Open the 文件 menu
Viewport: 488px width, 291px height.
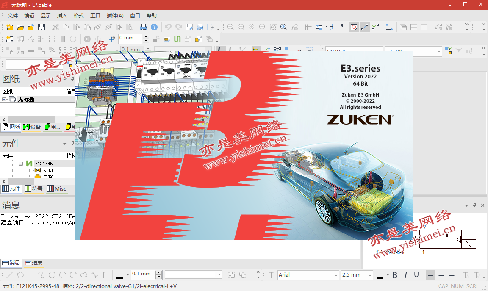(13, 16)
